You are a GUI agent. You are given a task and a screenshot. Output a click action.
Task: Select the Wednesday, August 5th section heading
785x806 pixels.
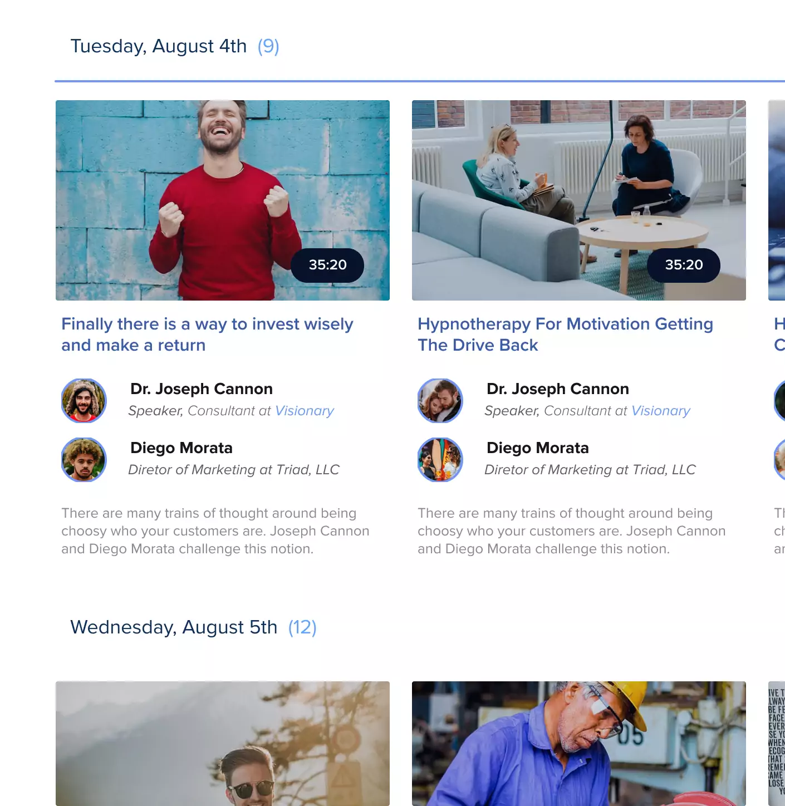pyautogui.click(x=174, y=627)
